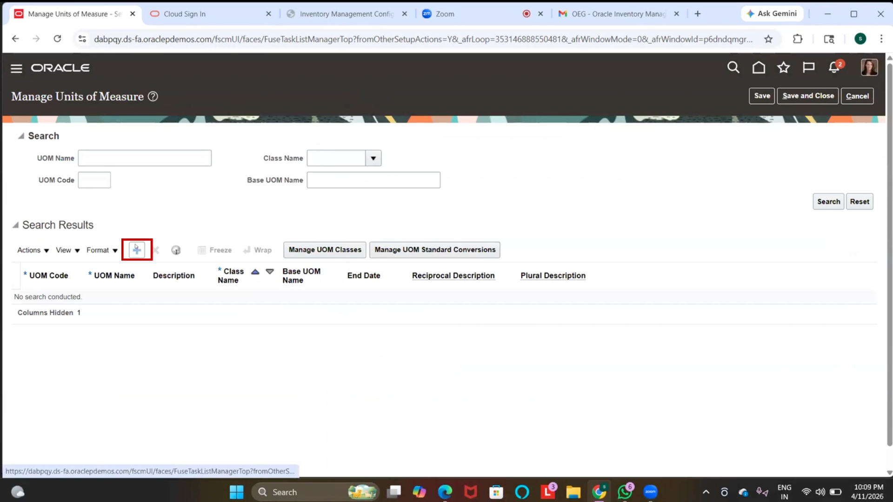
Task: Open Chrome three-dot menu
Action: pos(881,39)
